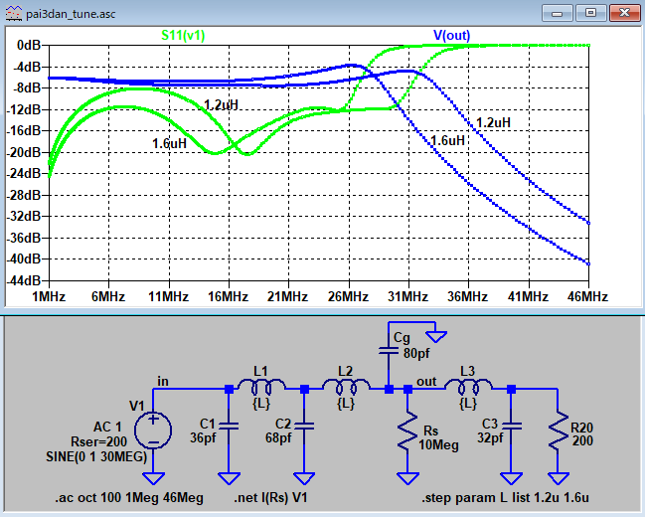This screenshot has width=645, height=517.
Task: Click the junction node at the out net
Action: click(407, 389)
